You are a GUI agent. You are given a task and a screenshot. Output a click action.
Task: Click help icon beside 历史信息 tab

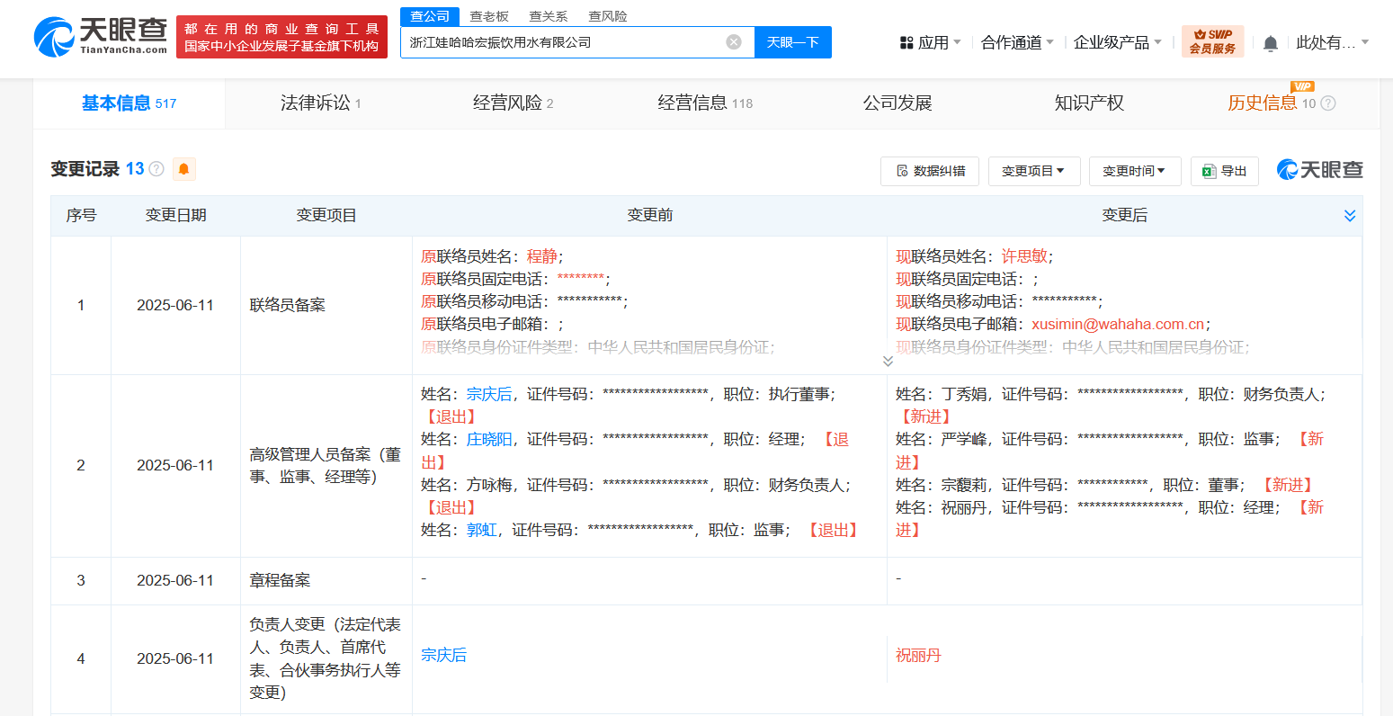(1328, 103)
